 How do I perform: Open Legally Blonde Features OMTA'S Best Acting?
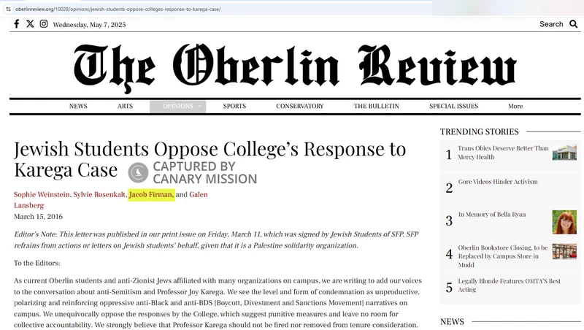509,285
